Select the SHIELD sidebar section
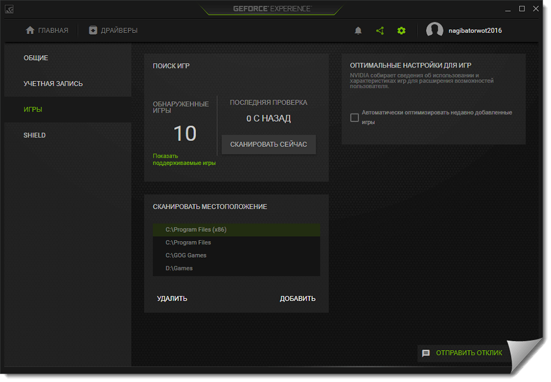551x382 pixels. click(x=35, y=135)
